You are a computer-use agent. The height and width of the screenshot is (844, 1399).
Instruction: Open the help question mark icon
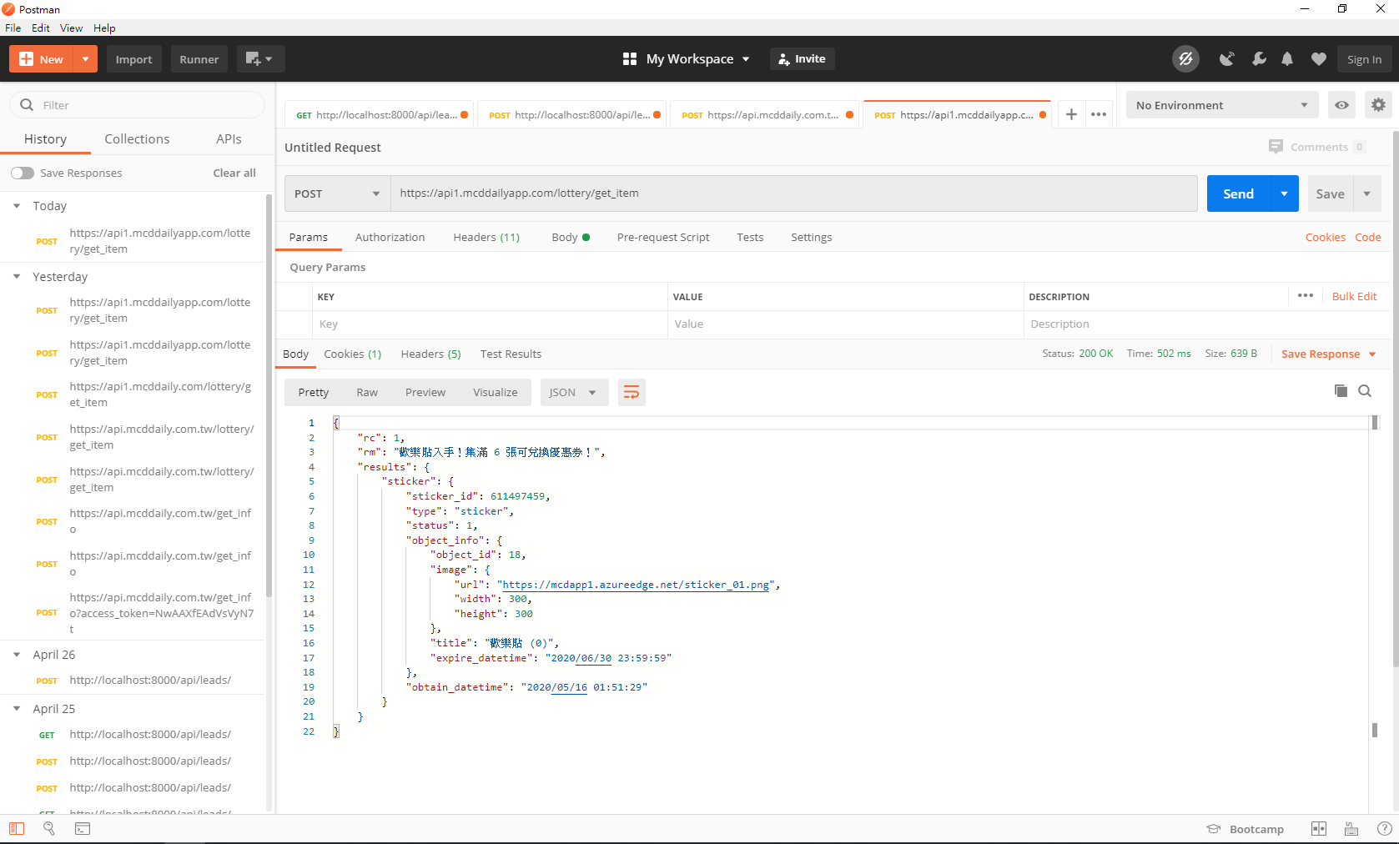click(1385, 828)
